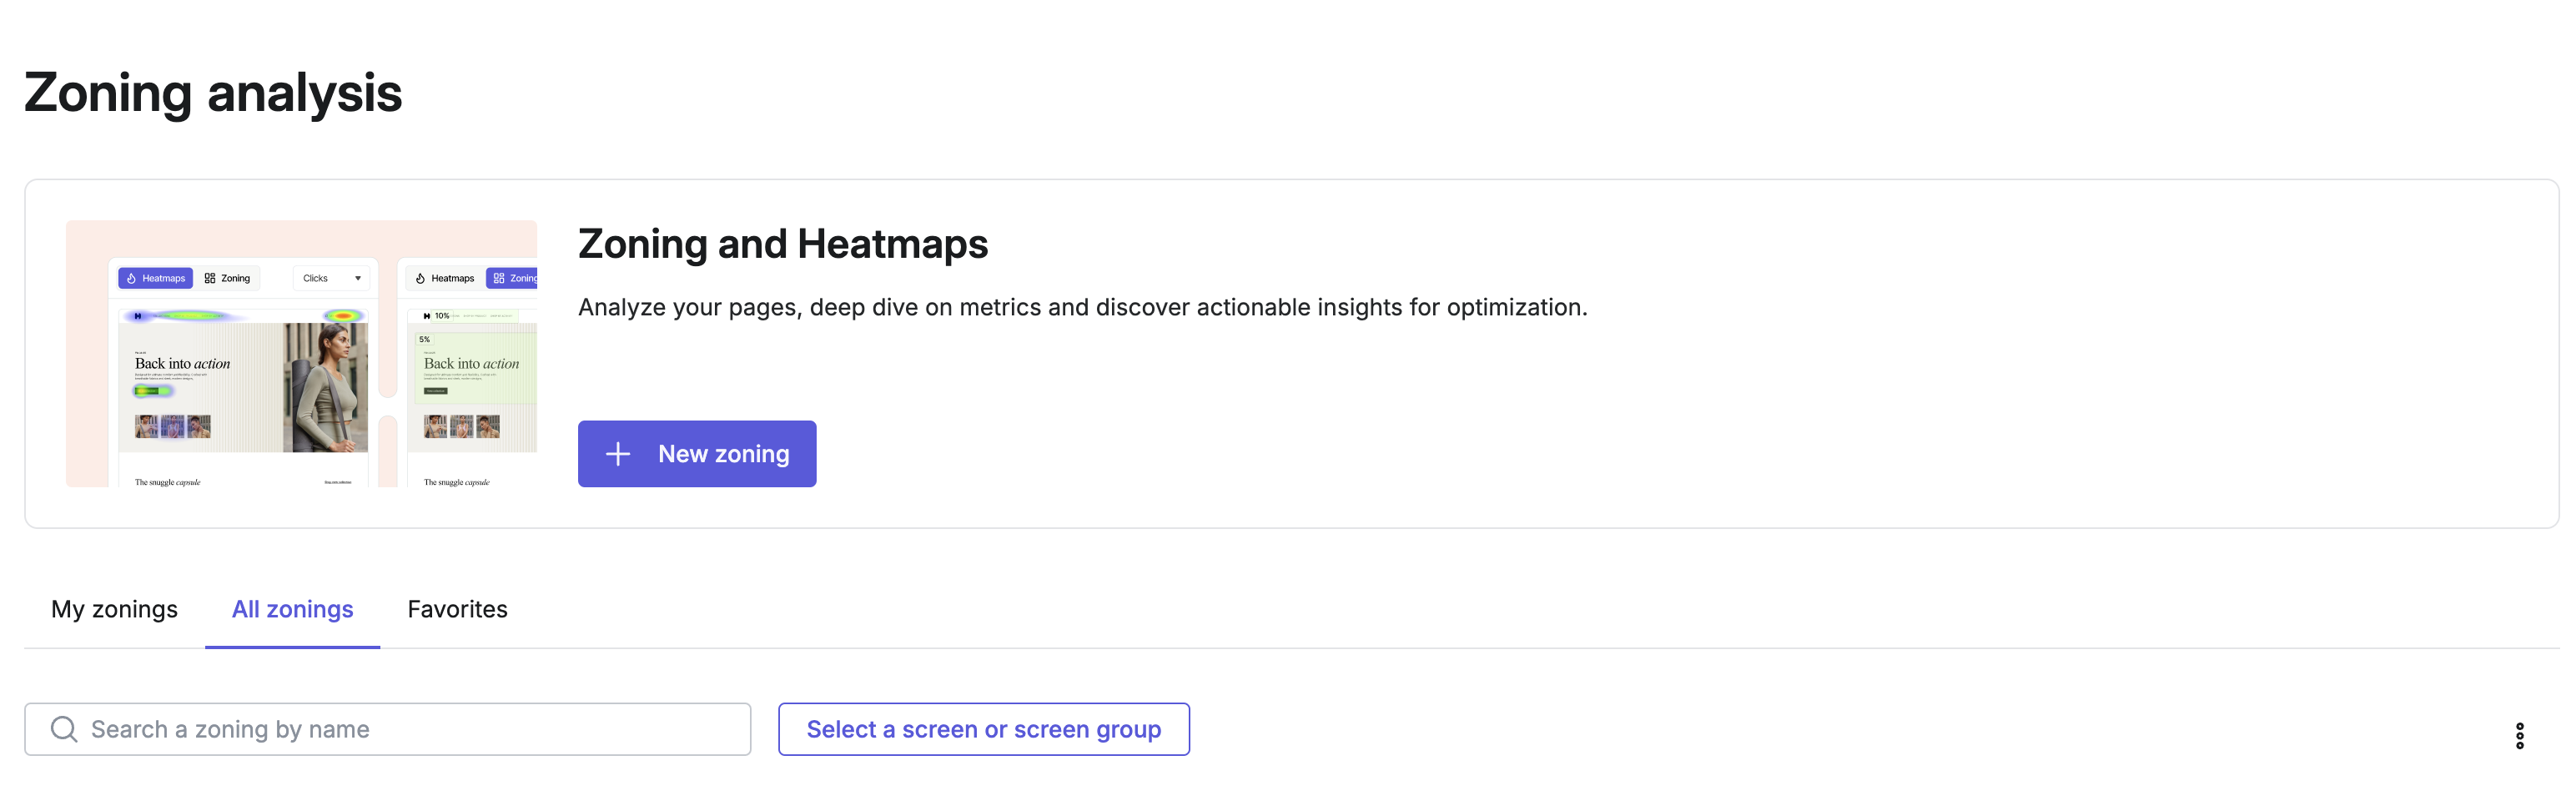Focus the Search a zoning by name field
Screen dimensions: 2576x806
(x=388, y=729)
